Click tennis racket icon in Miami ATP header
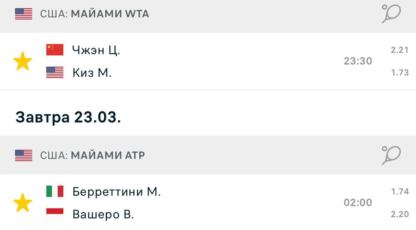 click(391, 155)
